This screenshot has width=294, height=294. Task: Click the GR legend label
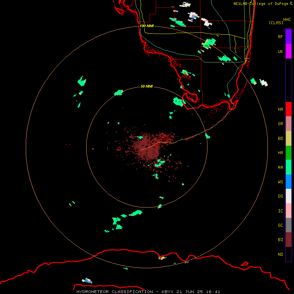tap(280, 124)
